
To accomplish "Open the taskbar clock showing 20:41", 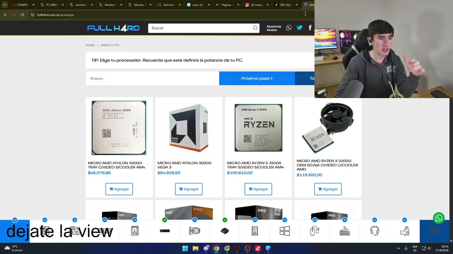I will click(x=442, y=248).
